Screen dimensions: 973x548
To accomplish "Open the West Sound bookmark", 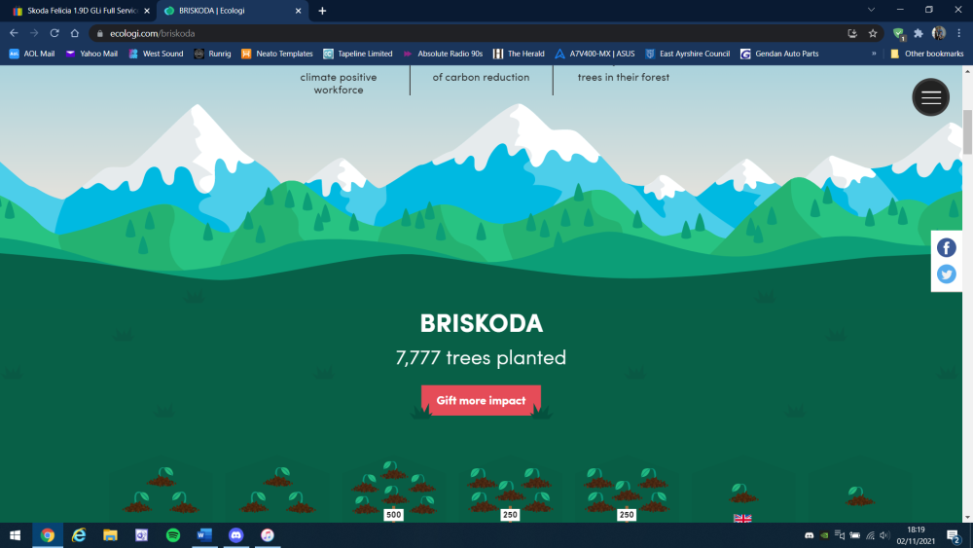I will coord(156,54).
